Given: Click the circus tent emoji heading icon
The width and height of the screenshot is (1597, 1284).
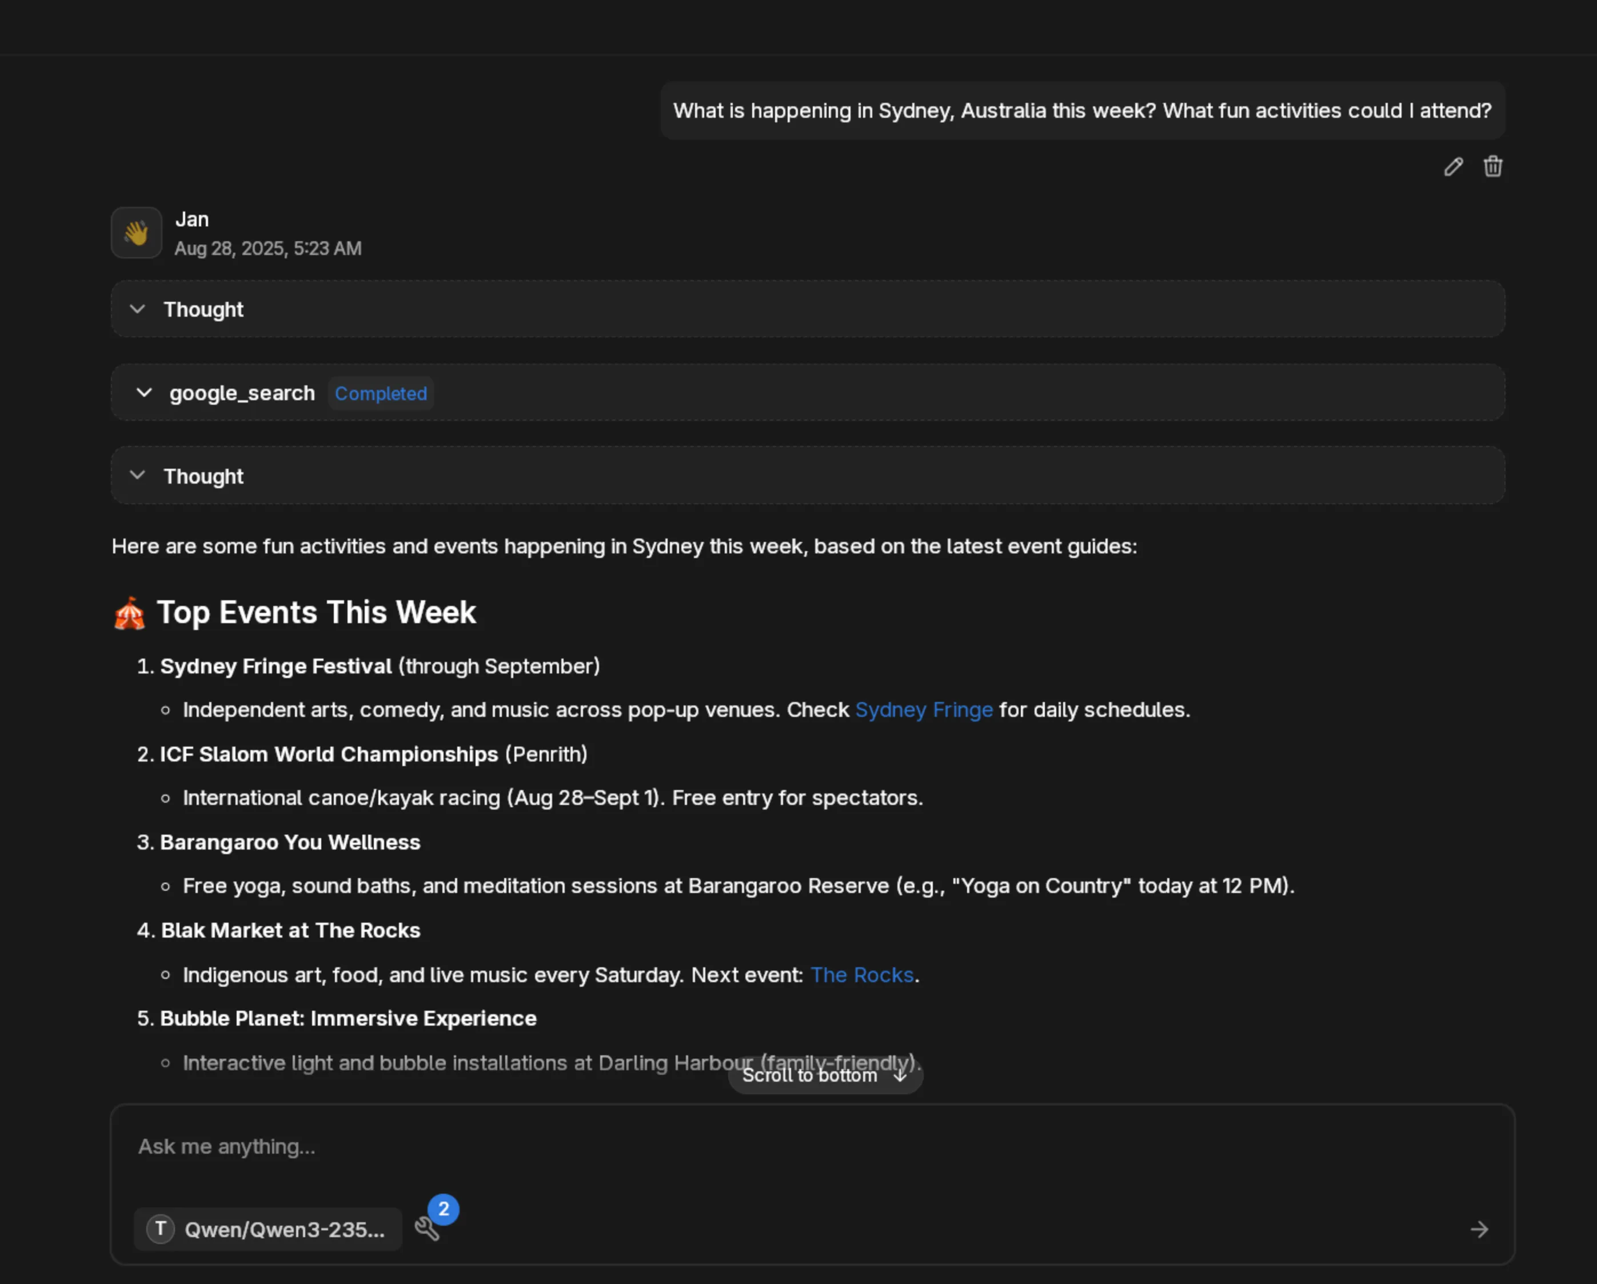Looking at the screenshot, I should pos(130,613).
